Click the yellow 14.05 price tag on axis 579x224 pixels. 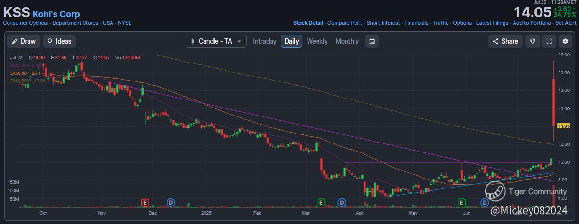563,125
